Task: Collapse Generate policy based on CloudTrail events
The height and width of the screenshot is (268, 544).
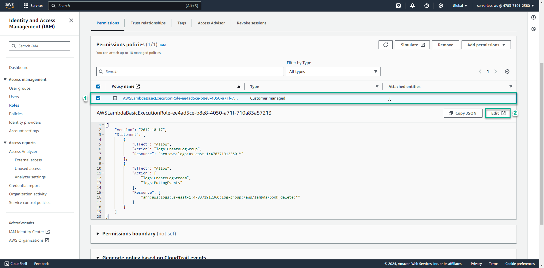Action: click(x=98, y=258)
